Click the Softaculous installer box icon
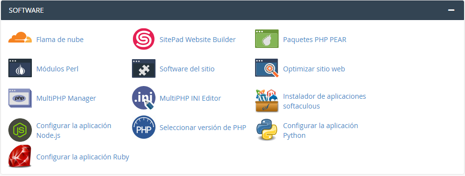The image size is (465, 176). (267, 101)
